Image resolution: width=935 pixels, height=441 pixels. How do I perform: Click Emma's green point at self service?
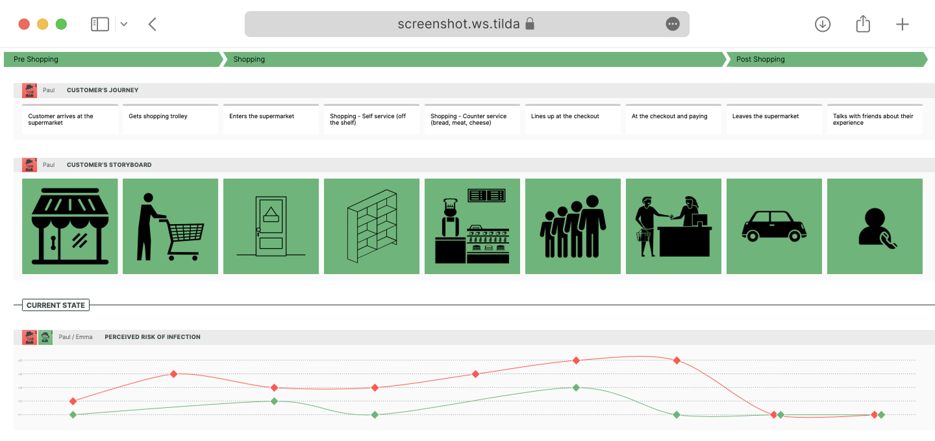click(x=375, y=414)
